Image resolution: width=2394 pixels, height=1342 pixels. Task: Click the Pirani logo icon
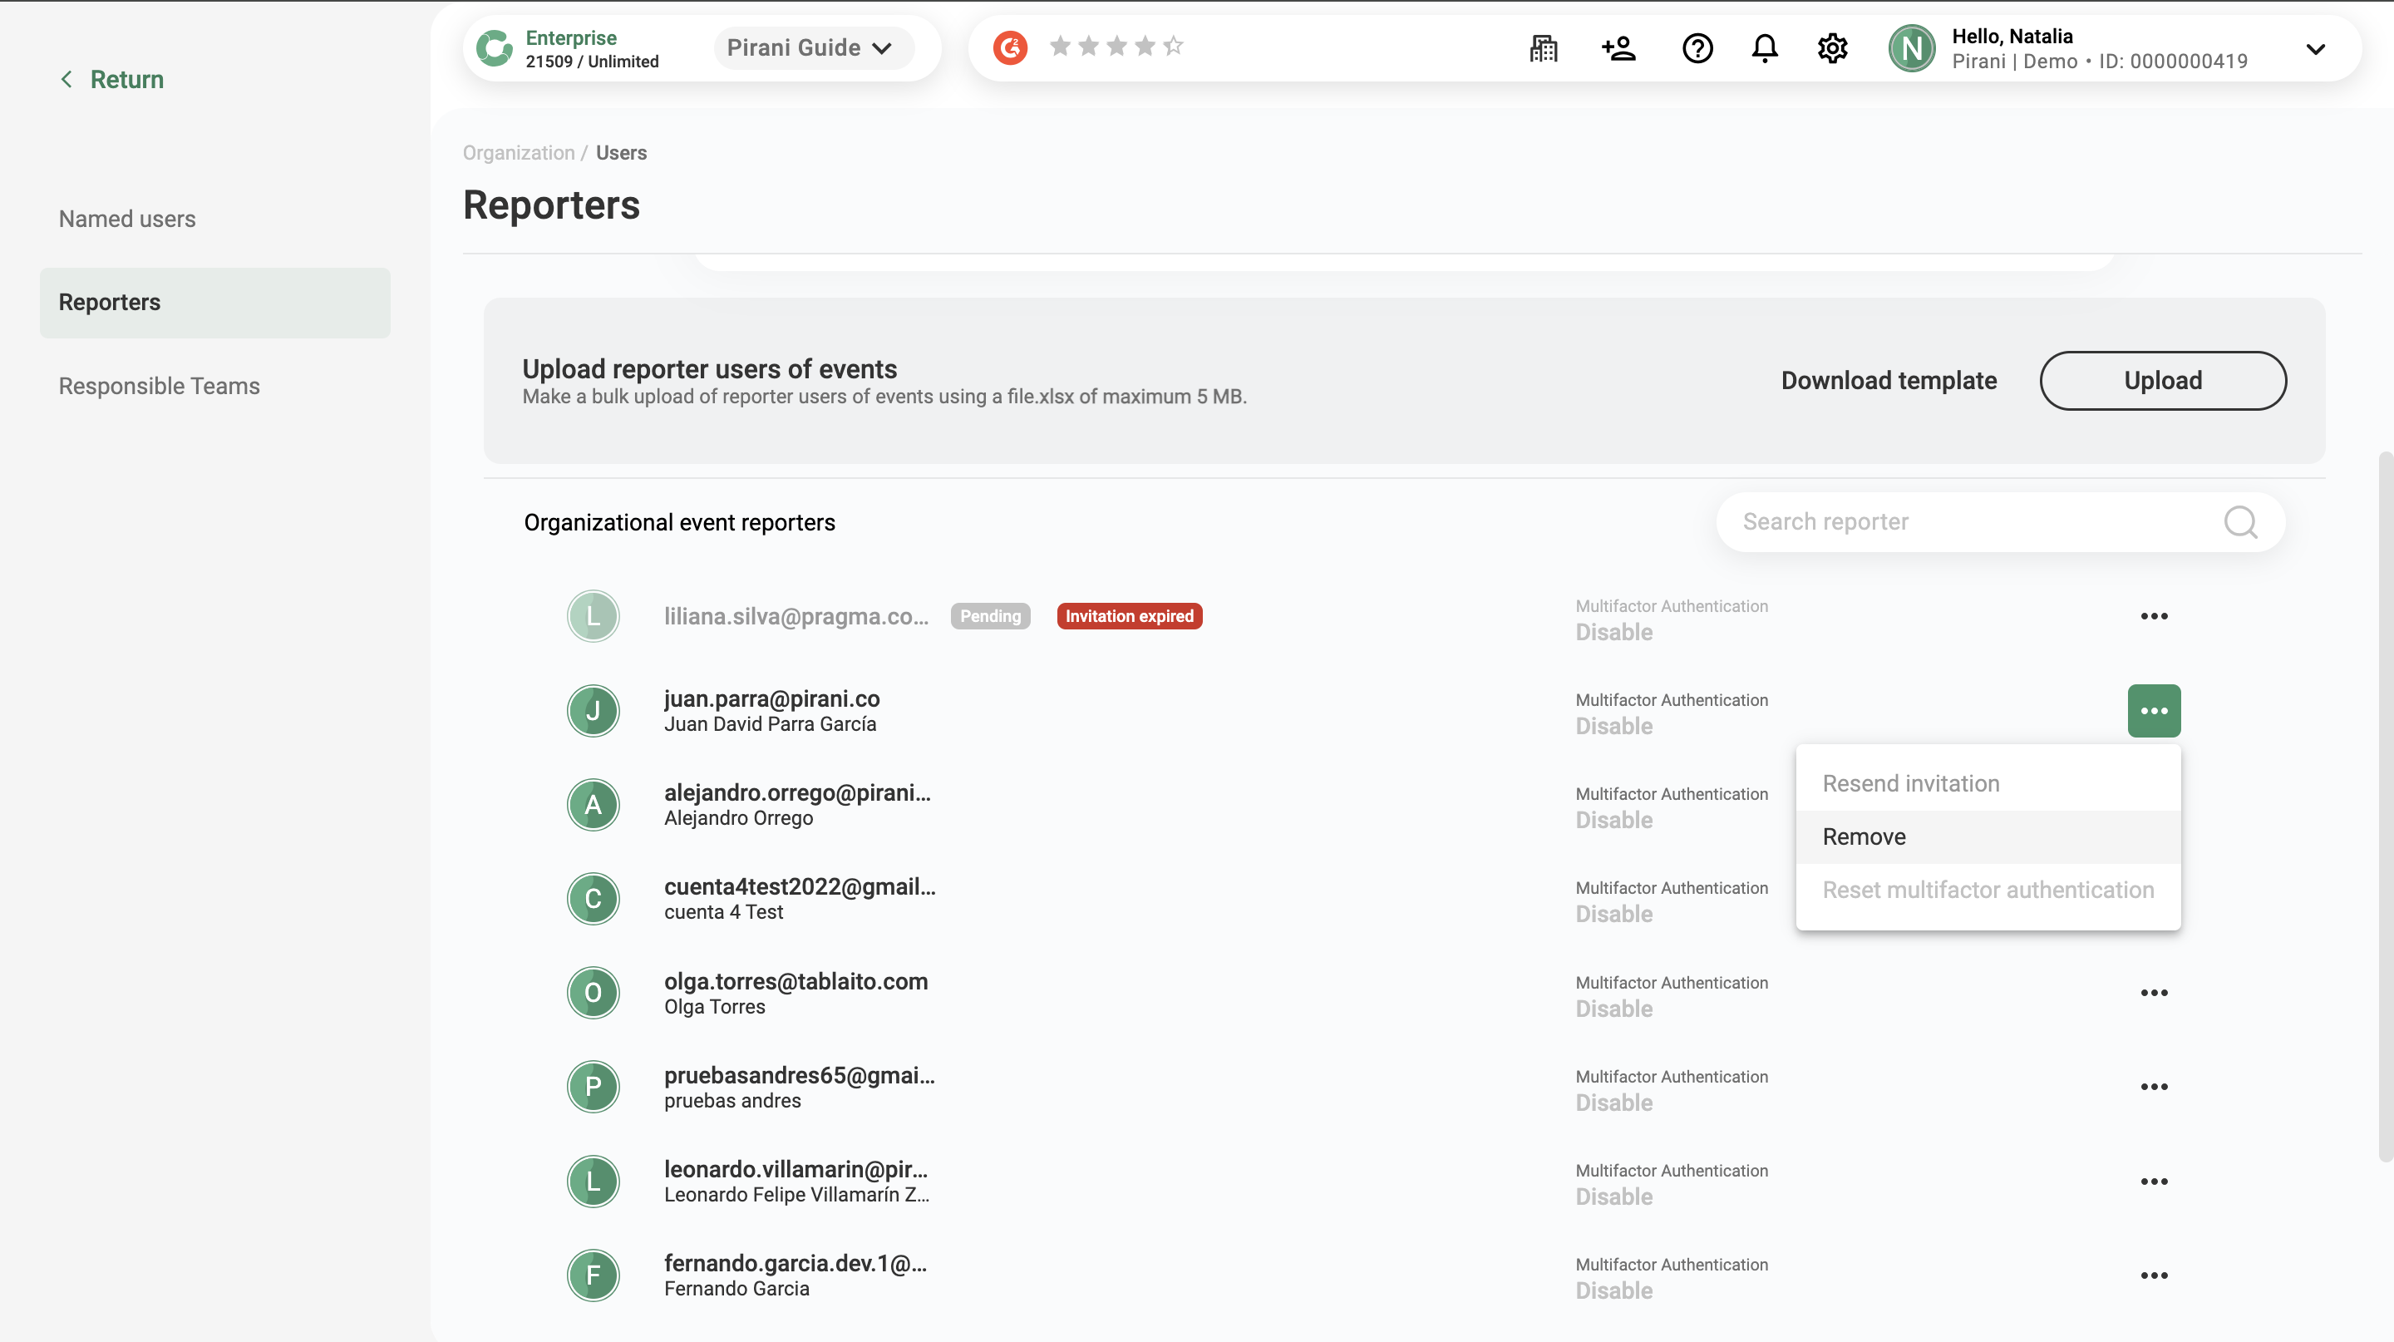coord(494,47)
